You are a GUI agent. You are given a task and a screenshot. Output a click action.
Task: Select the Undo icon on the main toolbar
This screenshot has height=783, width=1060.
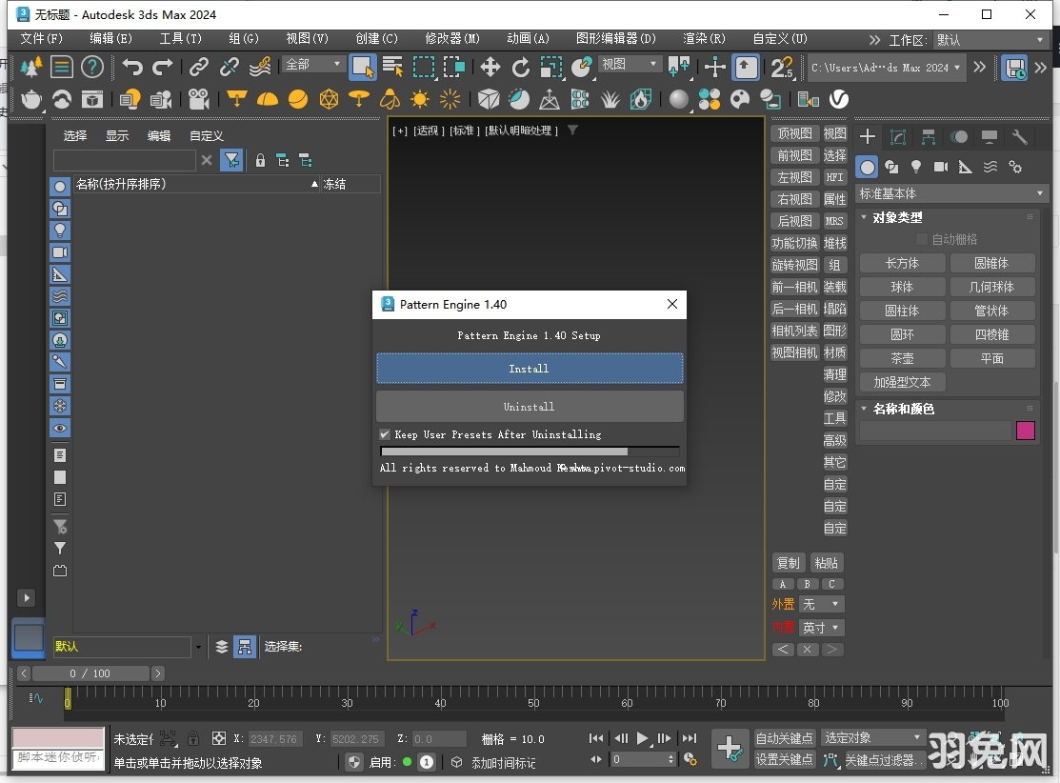[133, 67]
